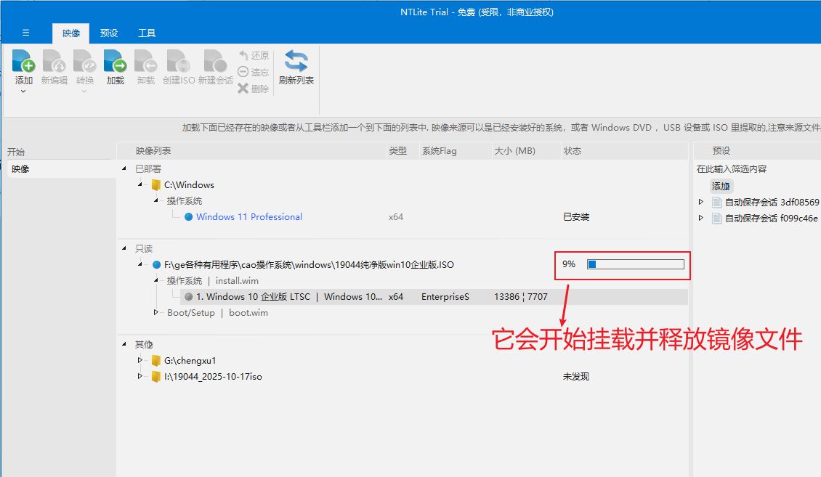Expand the Boot/Setup boot.wim node
The height and width of the screenshot is (477, 821).
[155, 313]
